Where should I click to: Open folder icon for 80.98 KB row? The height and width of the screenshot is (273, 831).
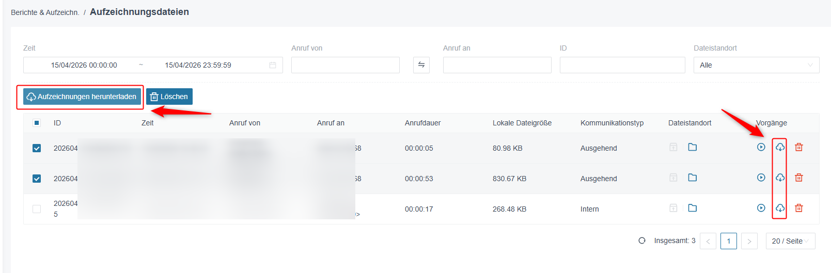(x=693, y=147)
